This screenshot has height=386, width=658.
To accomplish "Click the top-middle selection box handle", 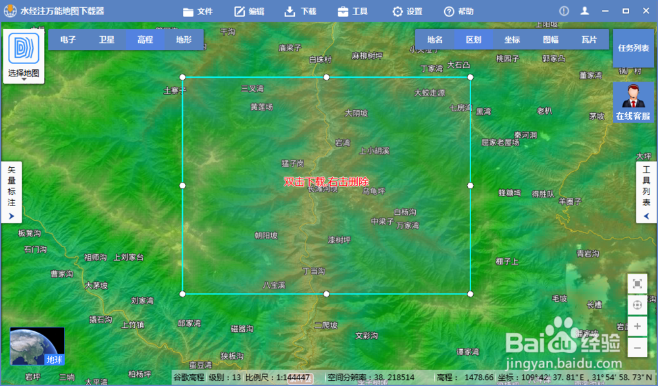I will 326,77.
